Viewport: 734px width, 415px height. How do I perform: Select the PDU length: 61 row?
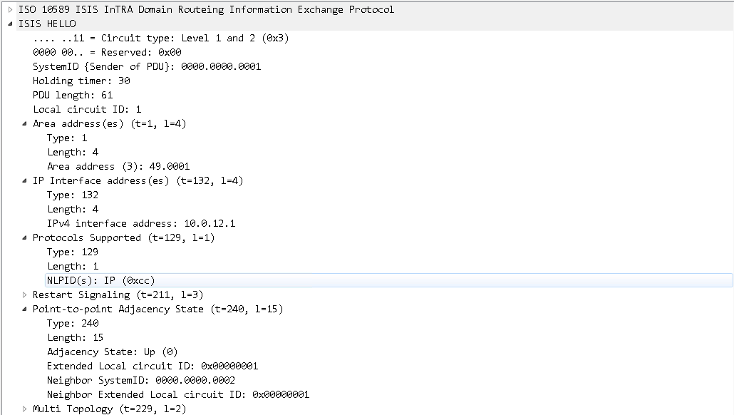click(x=73, y=95)
